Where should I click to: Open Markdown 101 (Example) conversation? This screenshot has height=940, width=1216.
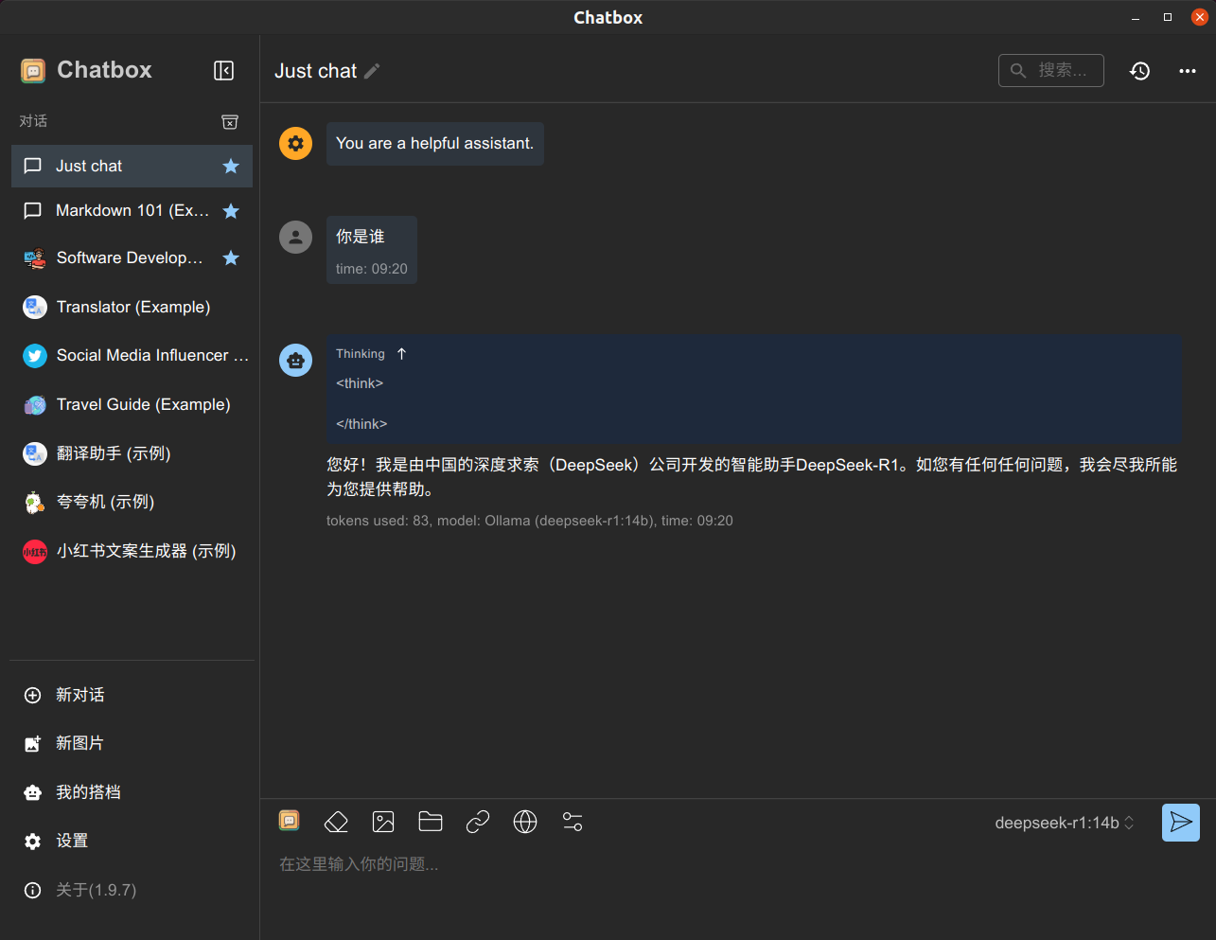click(132, 210)
